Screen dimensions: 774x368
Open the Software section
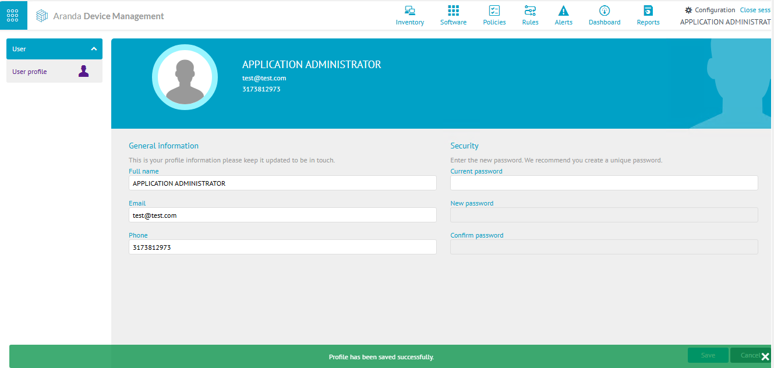click(453, 16)
